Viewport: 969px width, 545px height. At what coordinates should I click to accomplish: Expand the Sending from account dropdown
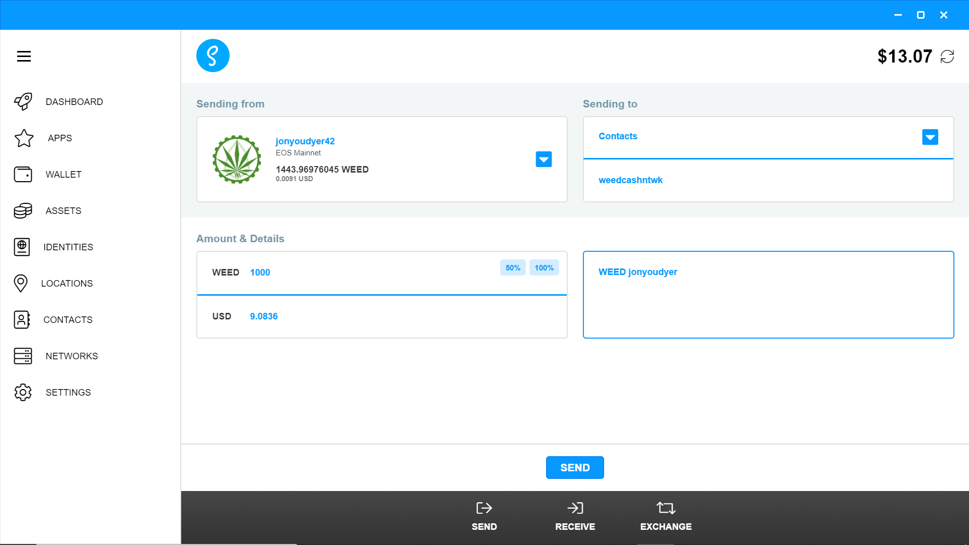tap(544, 159)
